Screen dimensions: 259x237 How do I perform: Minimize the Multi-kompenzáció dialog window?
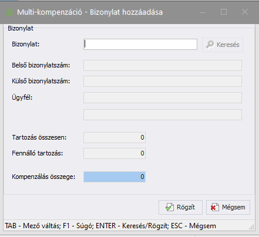[x=203, y=12]
